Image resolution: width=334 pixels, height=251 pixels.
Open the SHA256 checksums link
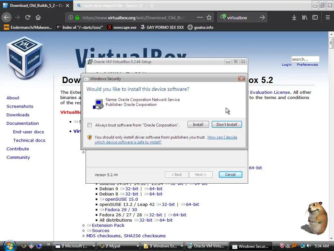click(x=145, y=236)
